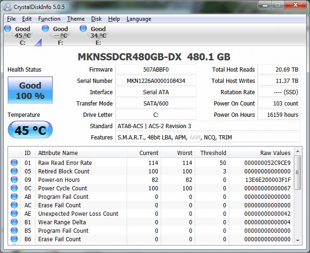Switch to drive F: with no temperature

pos(60,36)
